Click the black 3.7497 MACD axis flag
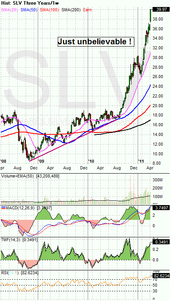The height and width of the screenshot is (301, 170). point(161,208)
